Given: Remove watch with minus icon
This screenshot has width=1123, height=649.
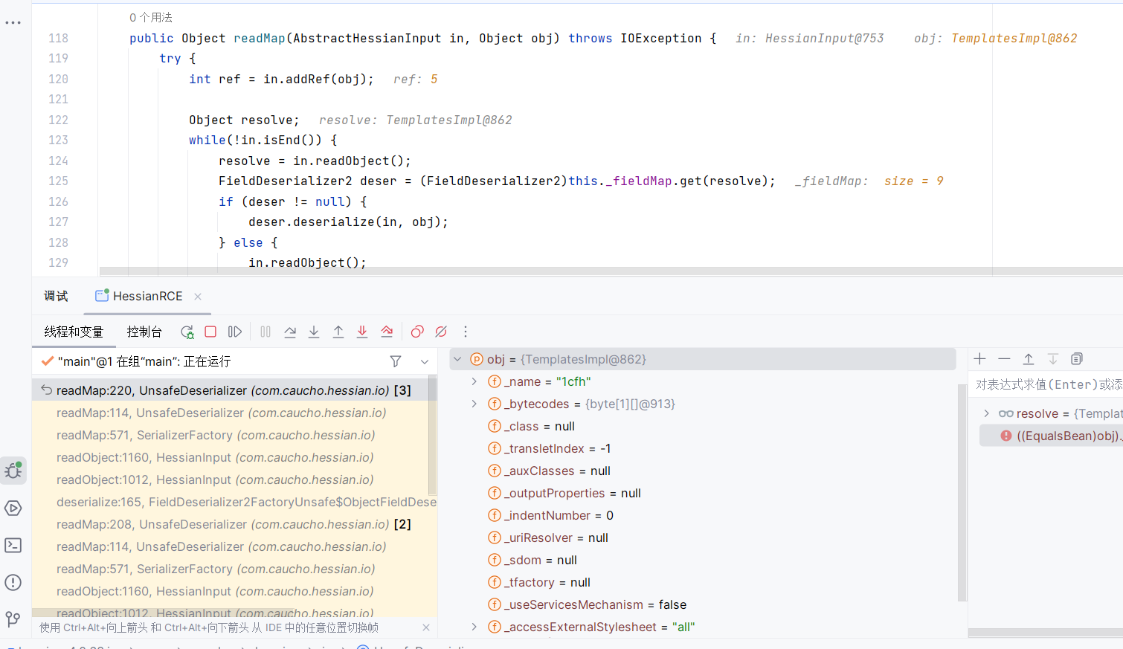Looking at the screenshot, I should pyautogui.click(x=1004, y=359).
